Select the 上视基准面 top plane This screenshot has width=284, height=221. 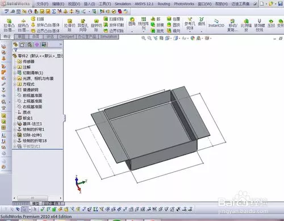[x=30, y=101]
